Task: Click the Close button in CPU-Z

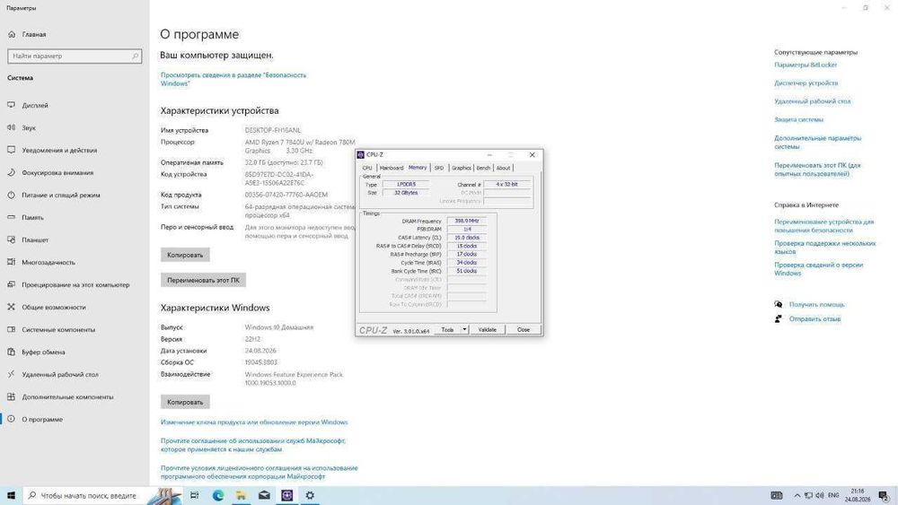Action: tap(524, 329)
